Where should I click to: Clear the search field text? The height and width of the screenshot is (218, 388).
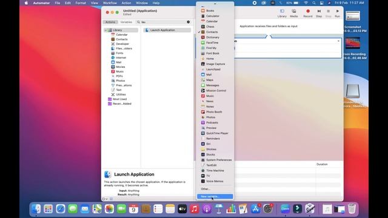coord(189,22)
